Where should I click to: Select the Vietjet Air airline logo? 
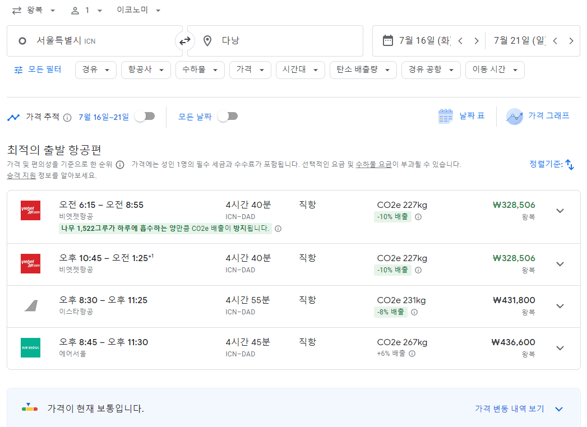[30, 210]
